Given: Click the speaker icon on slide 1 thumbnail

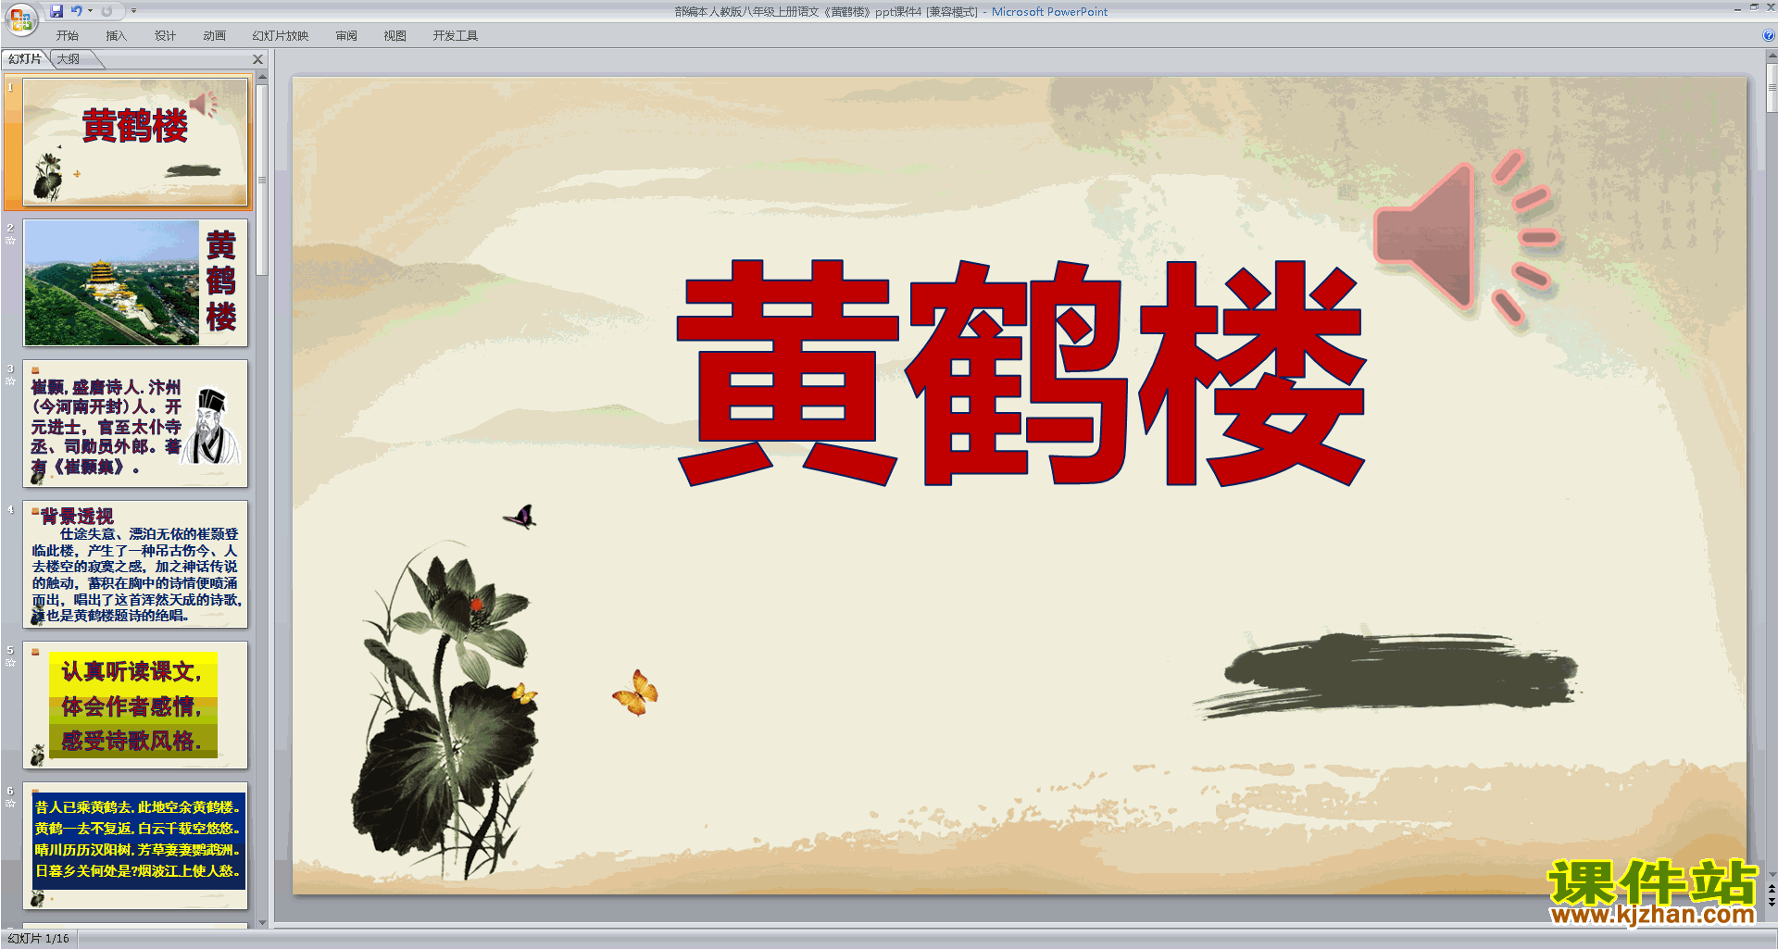Looking at the screenshot, I should click(x=203, y=104).
